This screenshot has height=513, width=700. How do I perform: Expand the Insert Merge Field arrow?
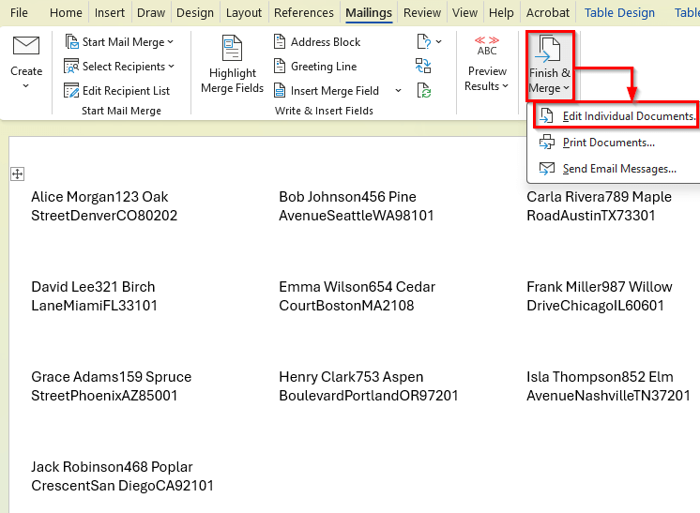[398, 91]
